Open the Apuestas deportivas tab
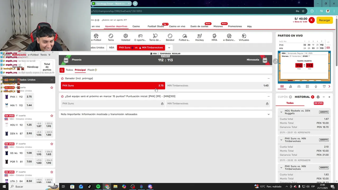Screen dimensions: 338x190 pyautogui.click(x=116, y=26)
